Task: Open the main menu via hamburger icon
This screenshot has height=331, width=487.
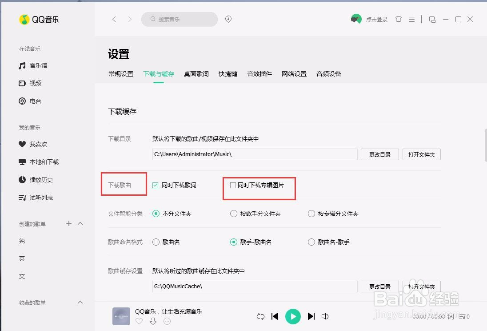Action: 411,19
